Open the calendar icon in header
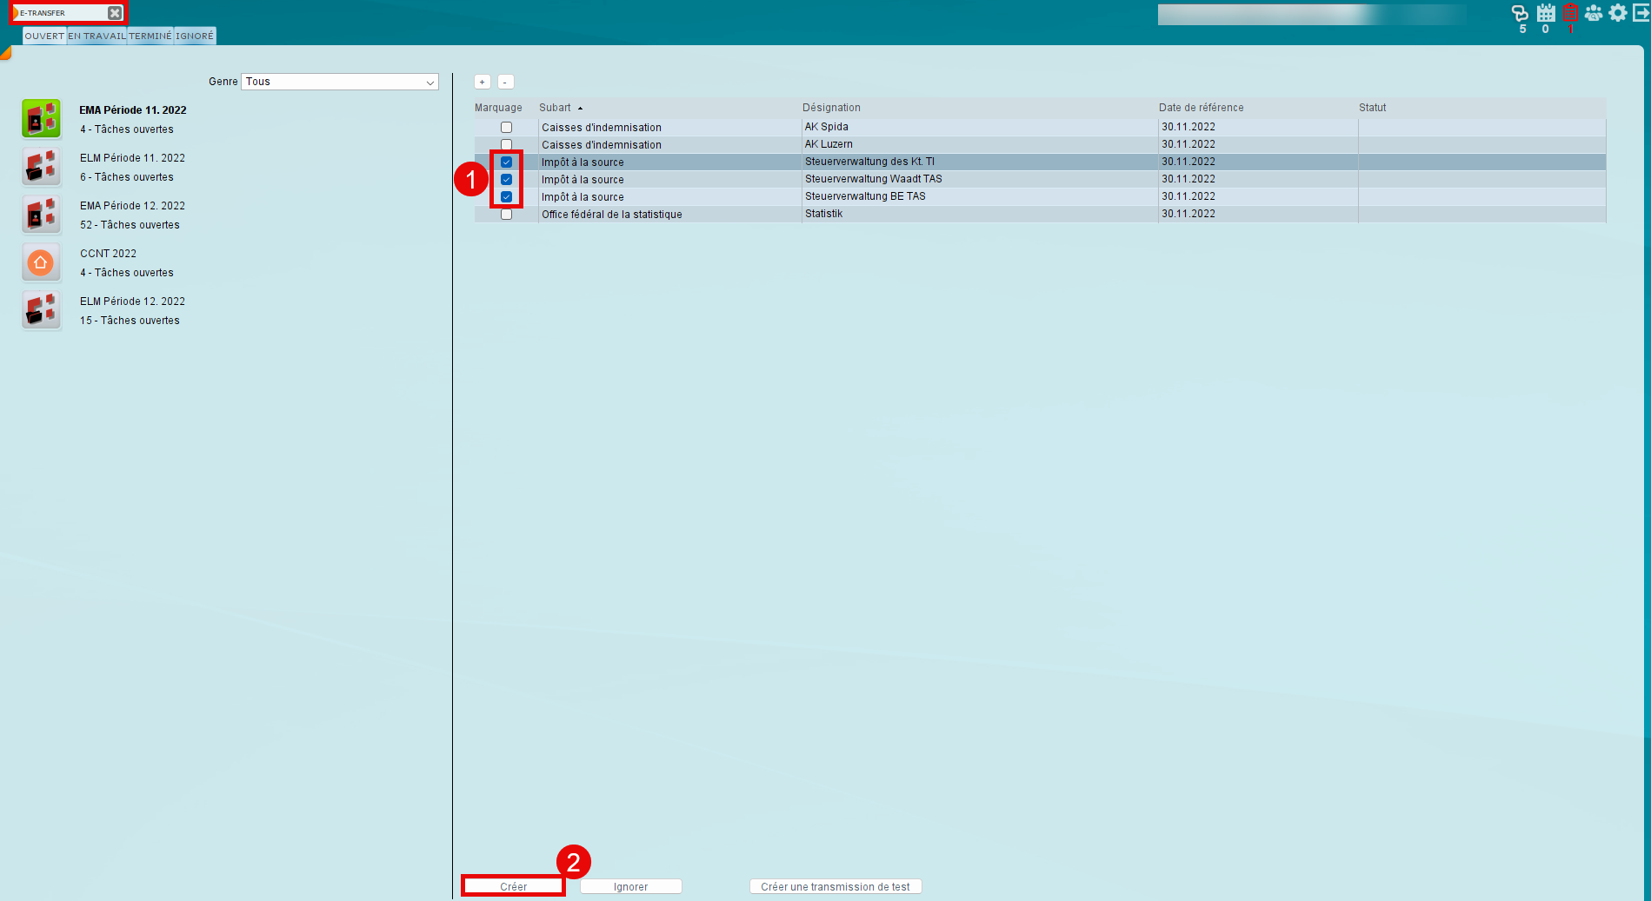 [1546, 13]
